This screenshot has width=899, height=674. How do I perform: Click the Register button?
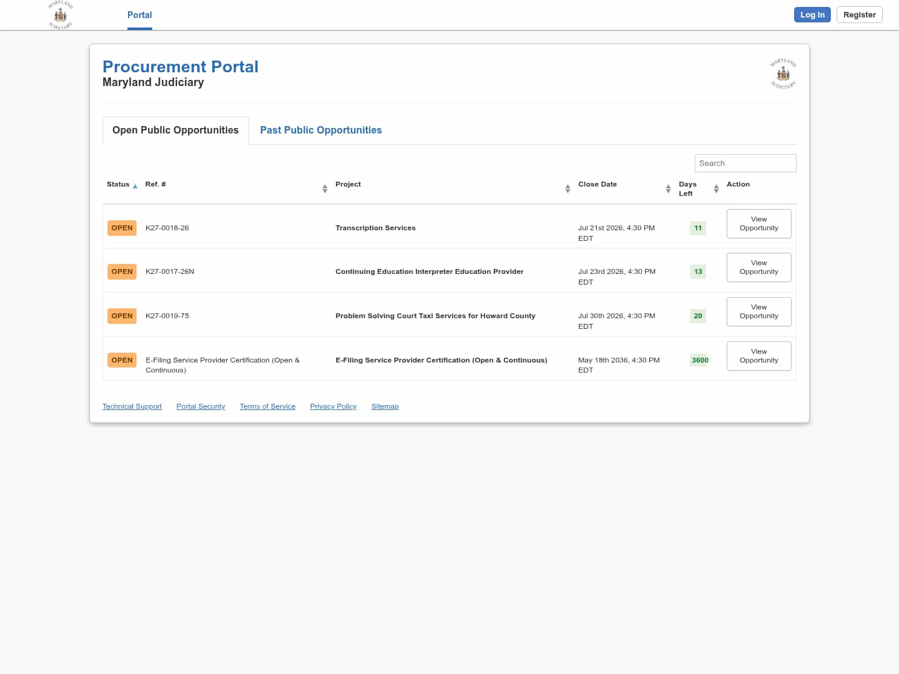coord(859,15)
